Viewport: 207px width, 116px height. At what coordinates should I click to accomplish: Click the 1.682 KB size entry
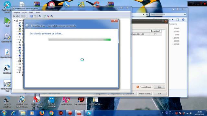(x=176, y=38)
